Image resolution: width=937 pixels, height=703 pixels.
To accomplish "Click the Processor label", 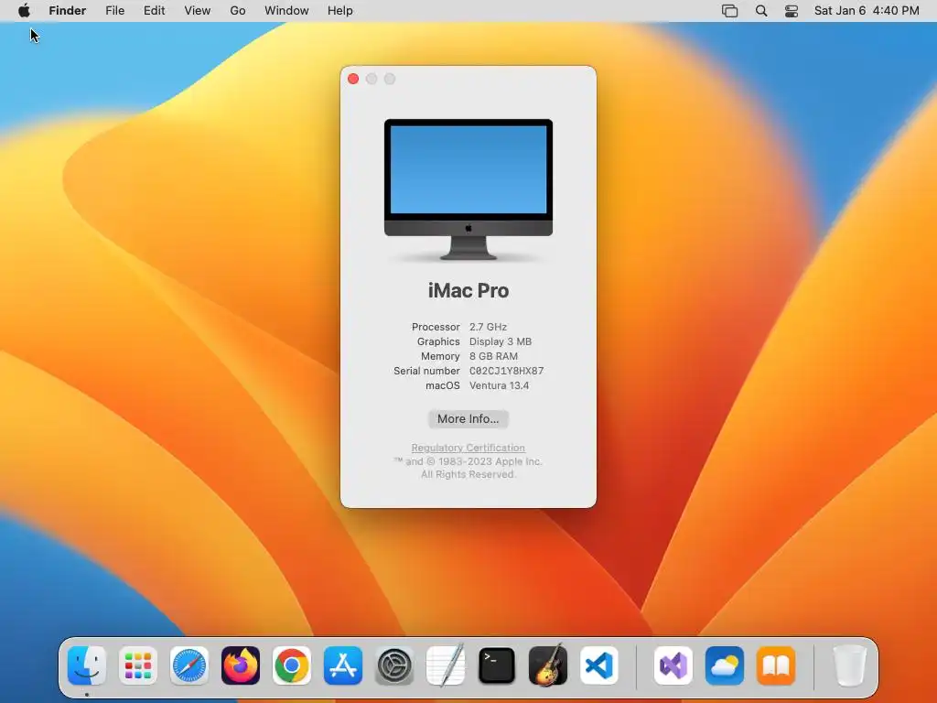I will [436, 327].
